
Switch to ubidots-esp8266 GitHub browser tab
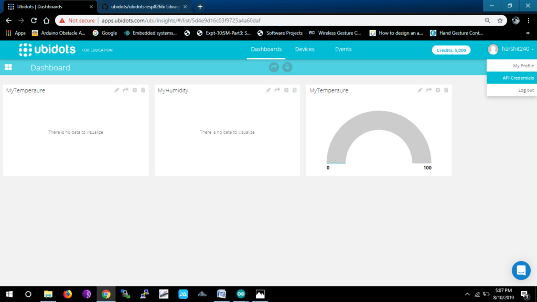[x=145, y=6]
